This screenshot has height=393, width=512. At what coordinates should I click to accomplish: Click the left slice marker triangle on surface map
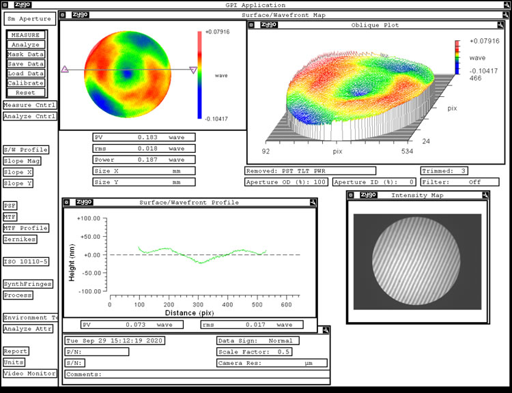[x=65, y=69]
